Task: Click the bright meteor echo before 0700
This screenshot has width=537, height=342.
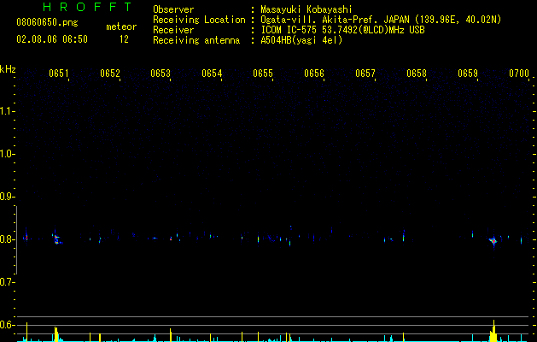Action: [493, 241]
